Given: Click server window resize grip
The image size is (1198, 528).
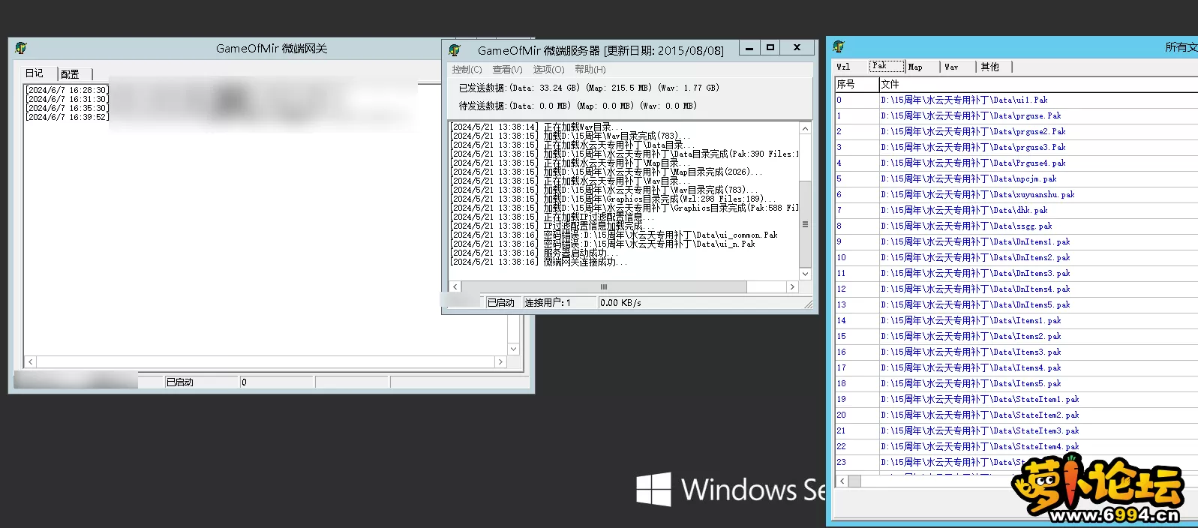Looking at the screenshot, I should tap(808, 304).
